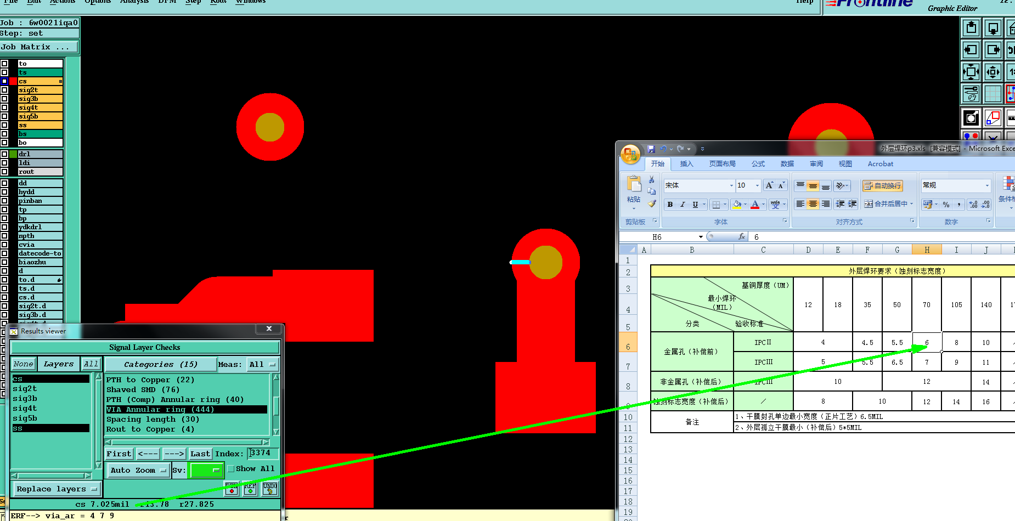
Task: Center-align text horizontally in Excel
Action: coord(813,204)
